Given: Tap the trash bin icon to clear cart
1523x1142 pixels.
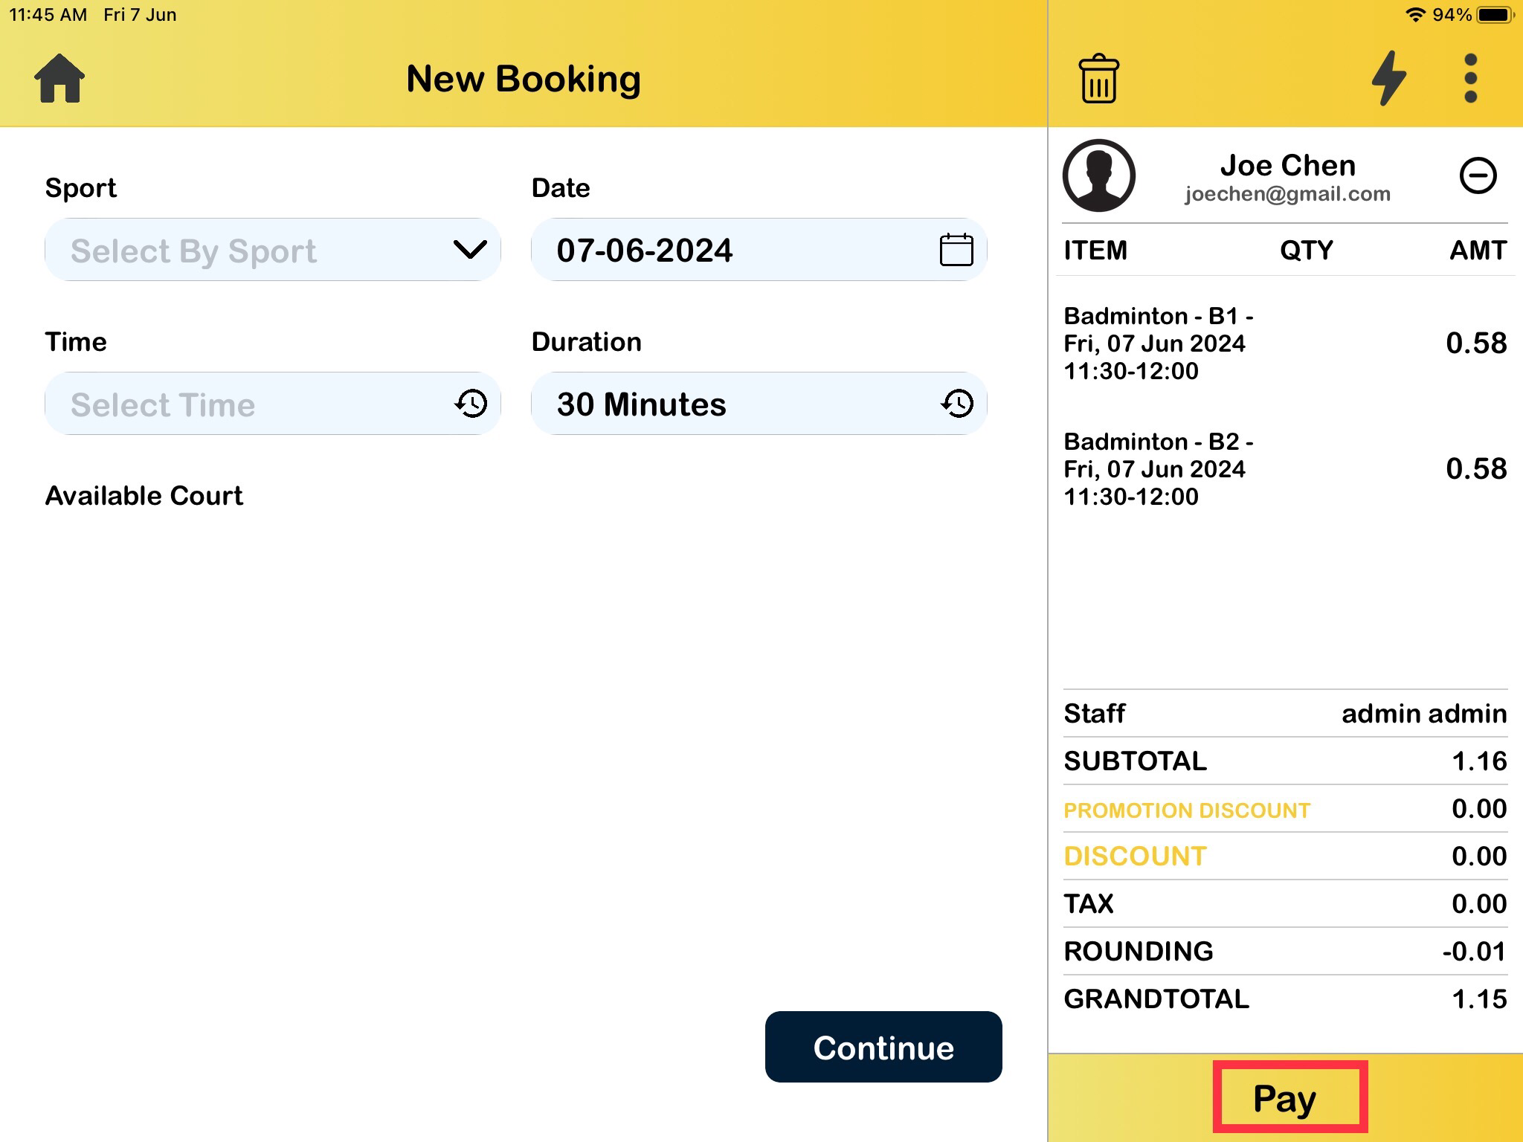Looking at the screenshot, I should tap(1098, 79).
